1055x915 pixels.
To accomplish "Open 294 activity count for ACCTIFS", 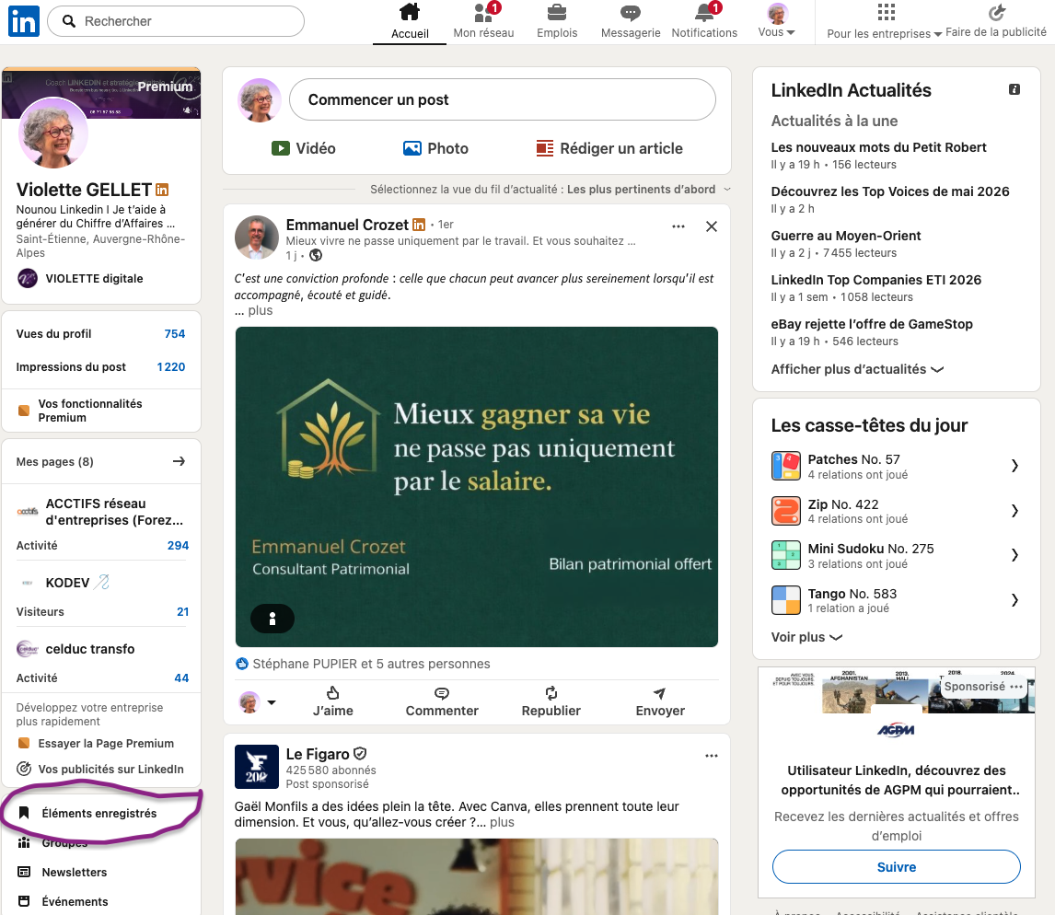I will [x=178, y=546].
